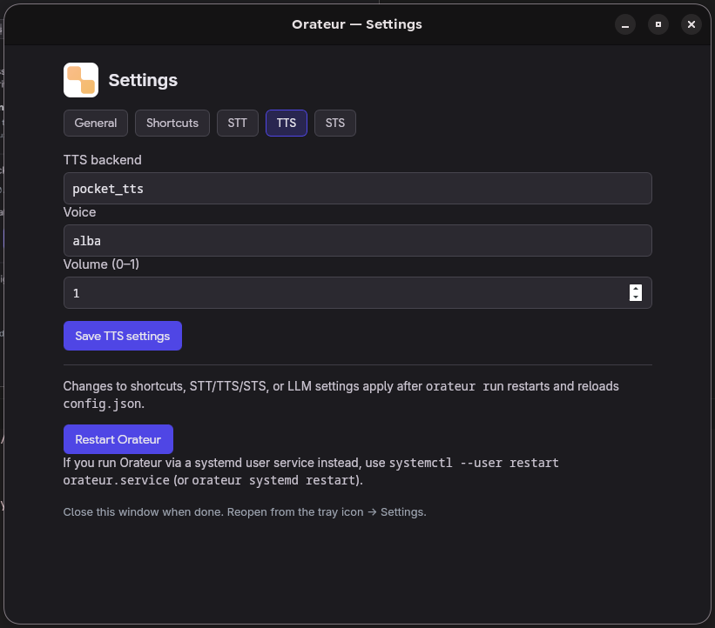Close the Orateur Settings window
Viewport: 715px width, 628px height.
point(691,24)
